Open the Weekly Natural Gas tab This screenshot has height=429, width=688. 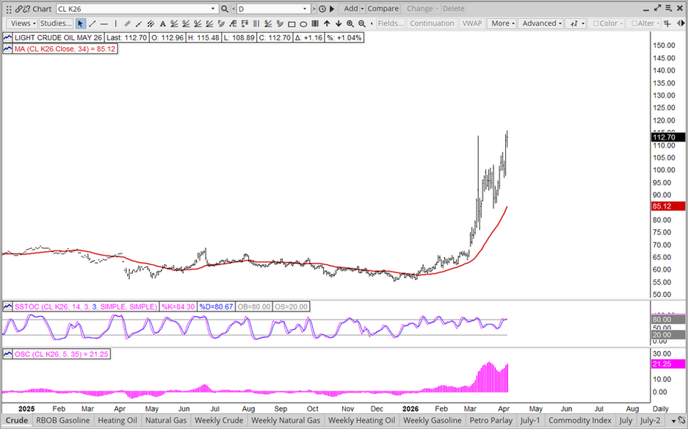[x=286, y=421]
